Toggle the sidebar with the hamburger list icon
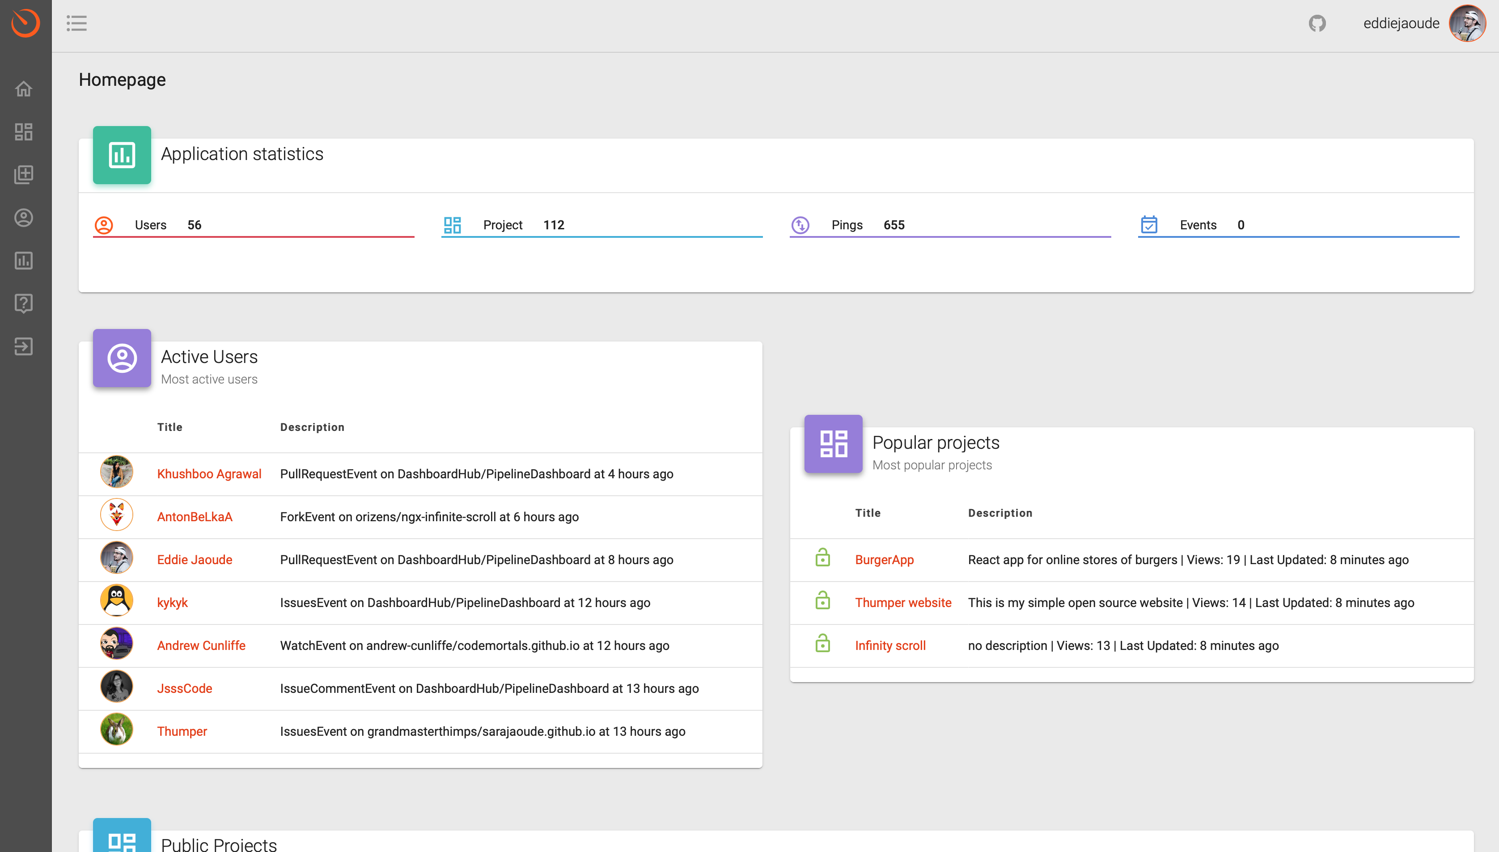 click(77, 23)
